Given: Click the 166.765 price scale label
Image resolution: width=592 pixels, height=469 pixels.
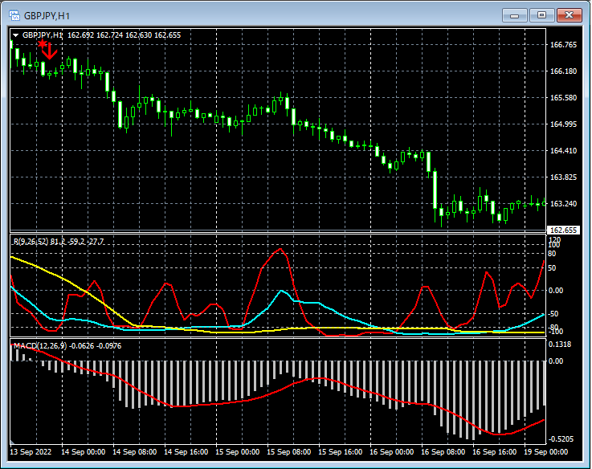Looking at the screenshot, I should tap(564, 45).
